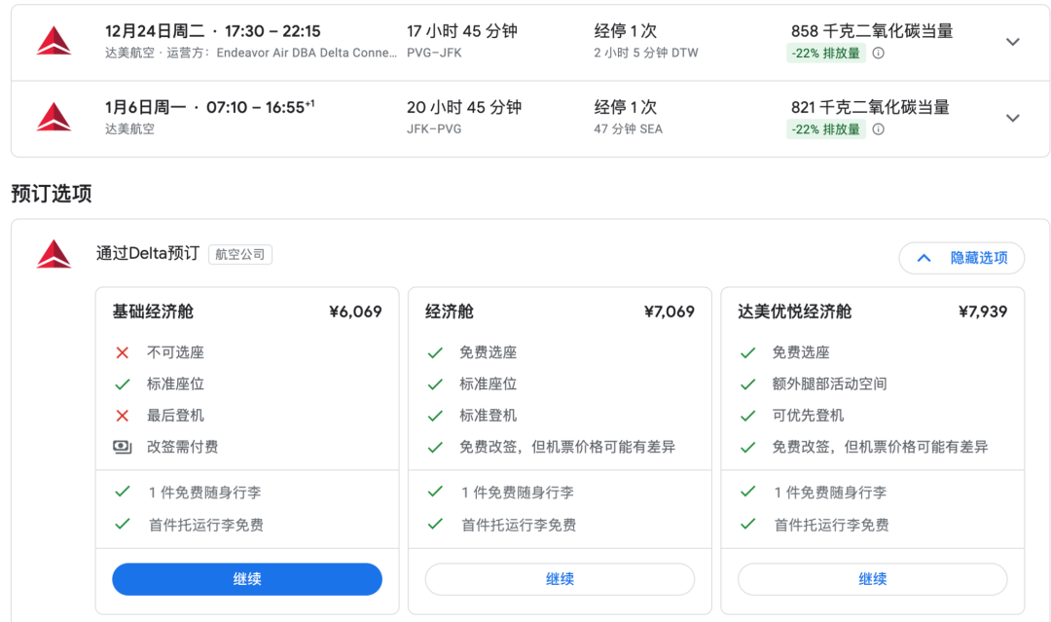The width and height of the screenshot is (1051, 622).
Task: Click red X icon next to 最后登机
Action: [x=122, y=416]
